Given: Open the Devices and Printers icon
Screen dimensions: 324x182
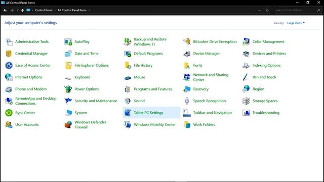Looking at the screenshot, I should (x=246, y=54).
